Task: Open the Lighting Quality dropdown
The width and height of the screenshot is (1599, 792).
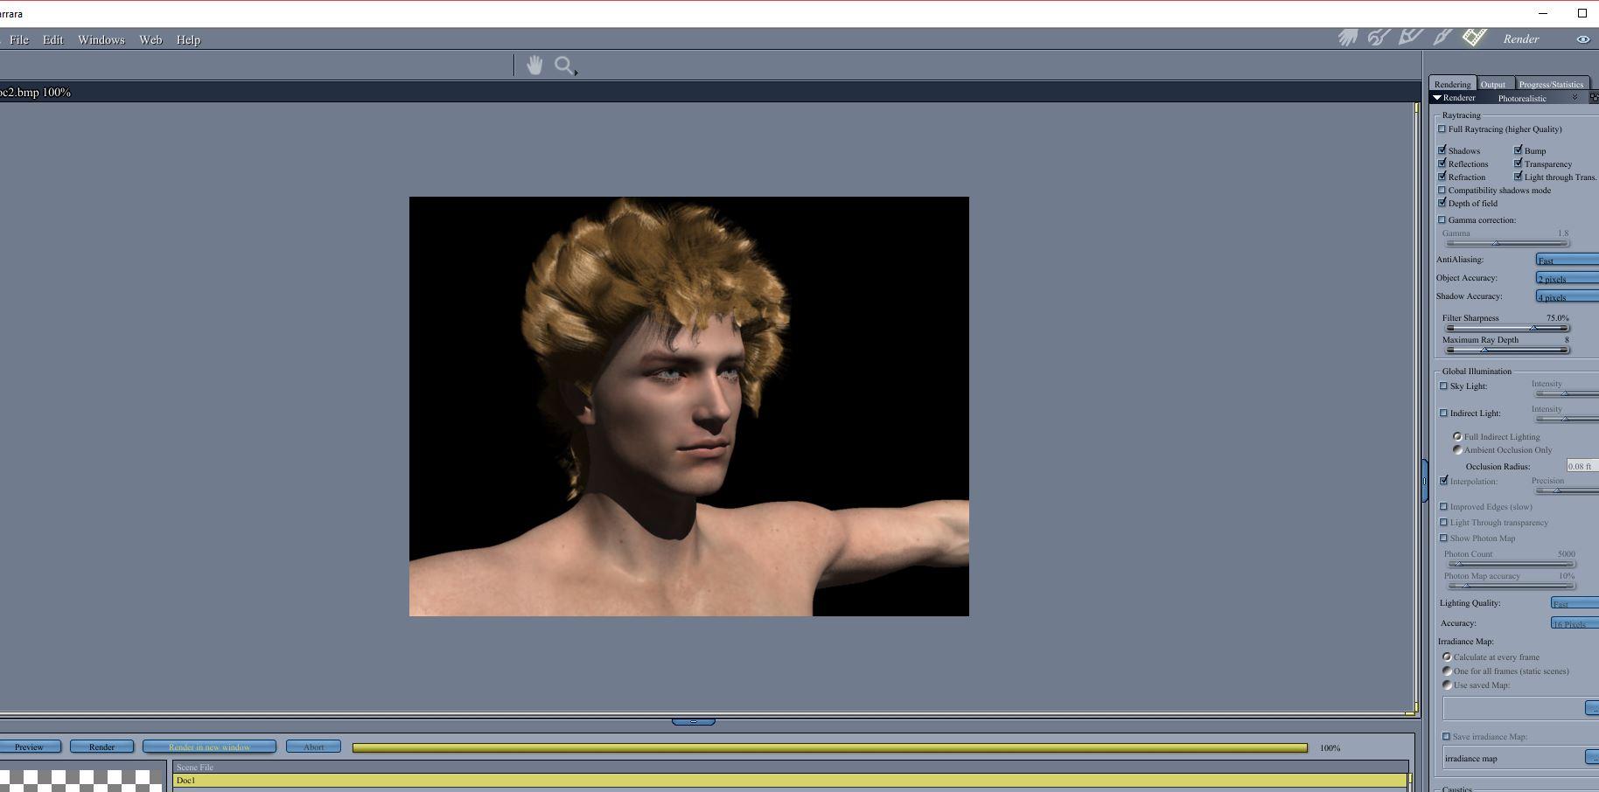Action: point(1575,603)
